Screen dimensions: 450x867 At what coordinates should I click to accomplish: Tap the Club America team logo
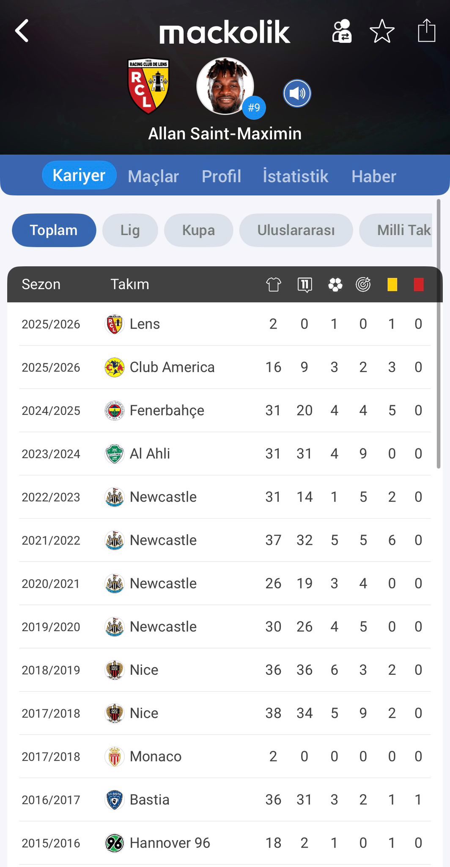pyautogui.click(x=114, y=367)
